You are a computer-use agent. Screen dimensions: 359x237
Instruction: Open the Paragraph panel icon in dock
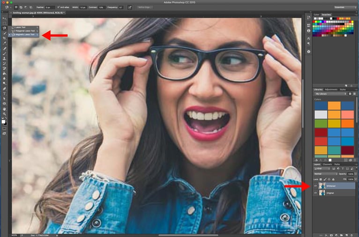click(x=309, y=44)
